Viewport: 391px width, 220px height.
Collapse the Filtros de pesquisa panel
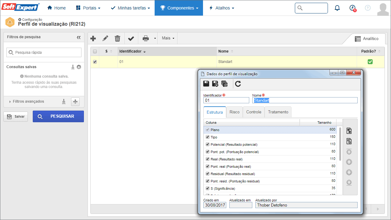pos(79,37)
